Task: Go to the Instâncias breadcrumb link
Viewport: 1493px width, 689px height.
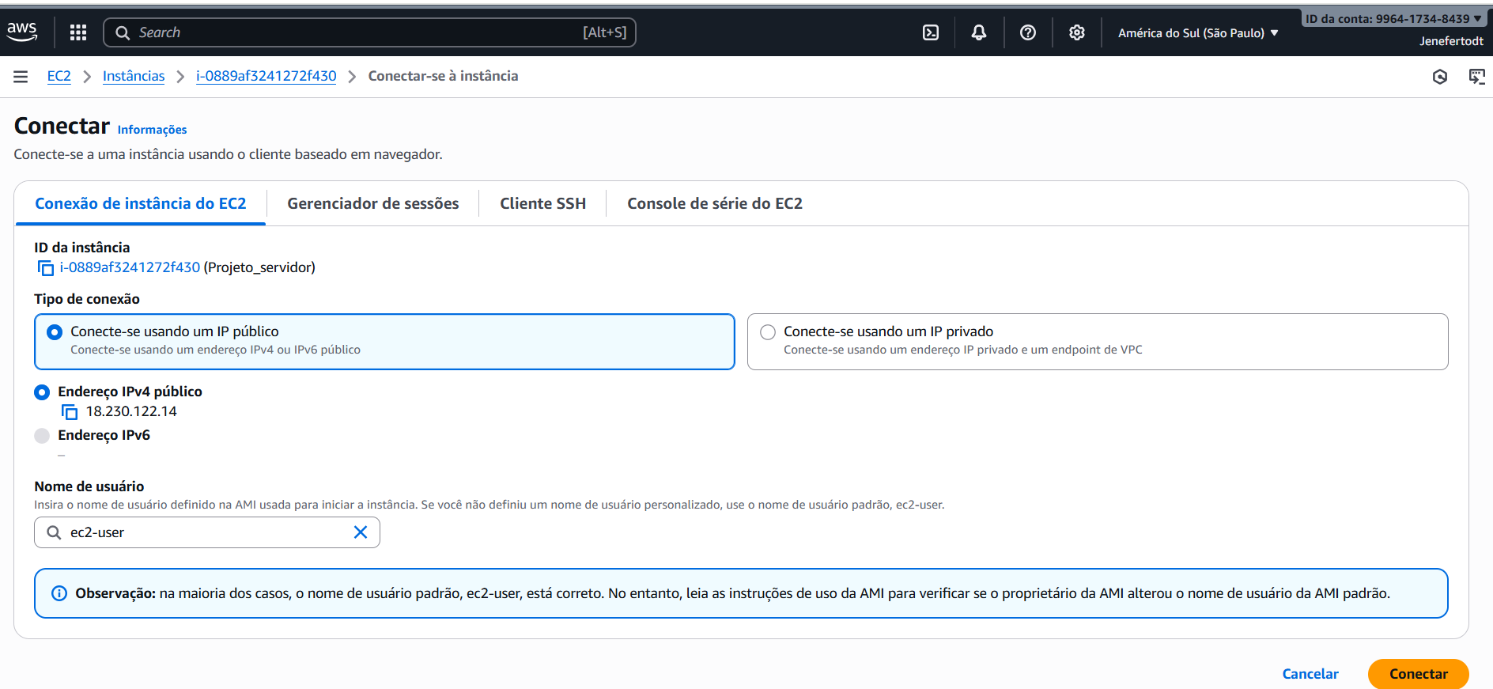Action: point(134,76)
